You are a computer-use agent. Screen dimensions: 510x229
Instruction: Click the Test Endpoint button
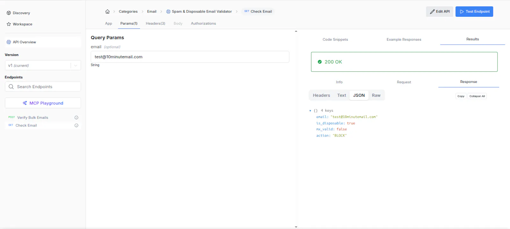[x=474, y=11]
